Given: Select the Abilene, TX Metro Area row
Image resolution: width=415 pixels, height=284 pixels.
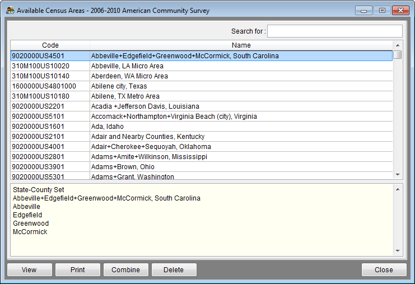Looking at the screenshot, I should click(125, 96).
